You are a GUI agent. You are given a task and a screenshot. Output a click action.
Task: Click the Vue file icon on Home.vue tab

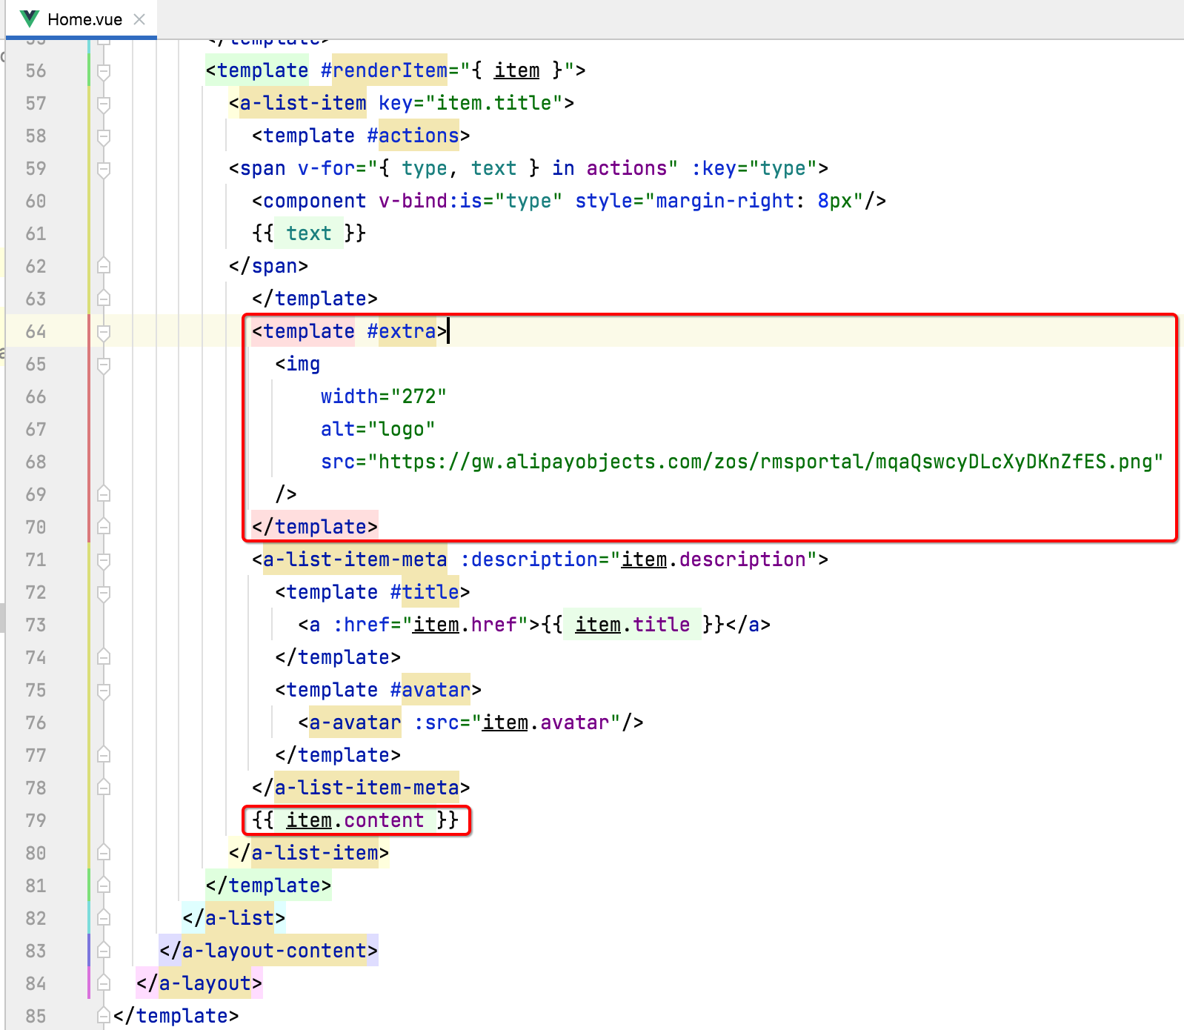click(30, 19)
